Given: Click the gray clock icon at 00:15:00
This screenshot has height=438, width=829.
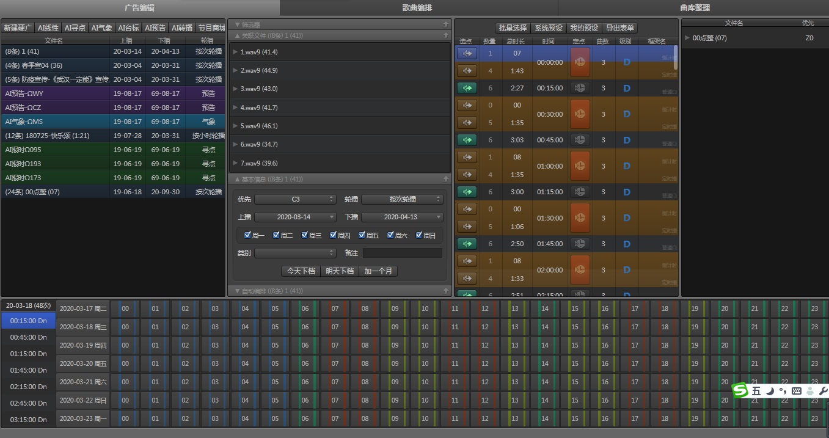Looking at the screenshot, I should tap(580, 88).
